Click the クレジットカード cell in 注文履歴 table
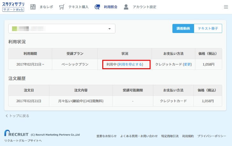 pyautogui.click(x=173, y=101)
